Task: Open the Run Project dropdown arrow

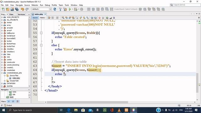Action: [x=73, y=9]
